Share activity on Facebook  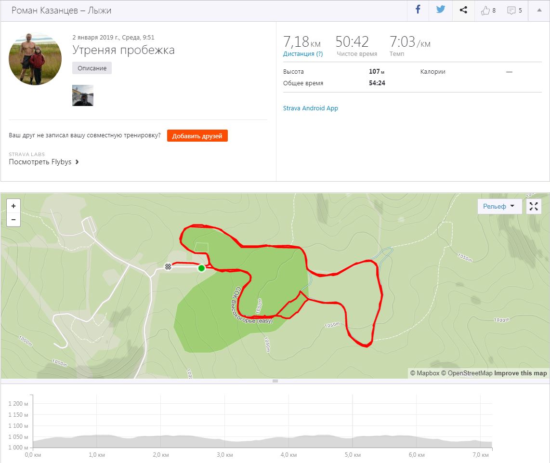pos(418,10)
